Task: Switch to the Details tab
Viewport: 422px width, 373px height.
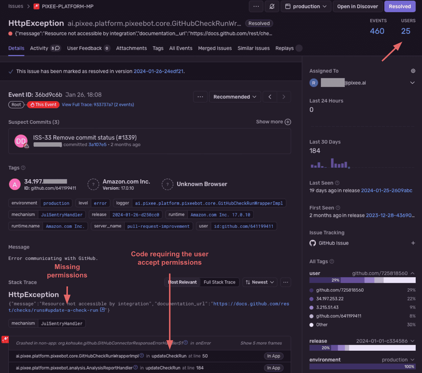Action: click(16, 48)
